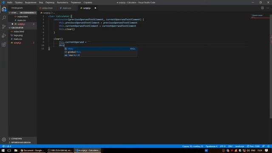Open the Выполнить menu

[x=62, y=3]
